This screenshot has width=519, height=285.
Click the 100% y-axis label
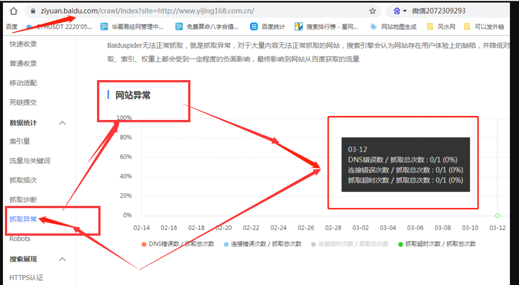(x=124, y=118)
